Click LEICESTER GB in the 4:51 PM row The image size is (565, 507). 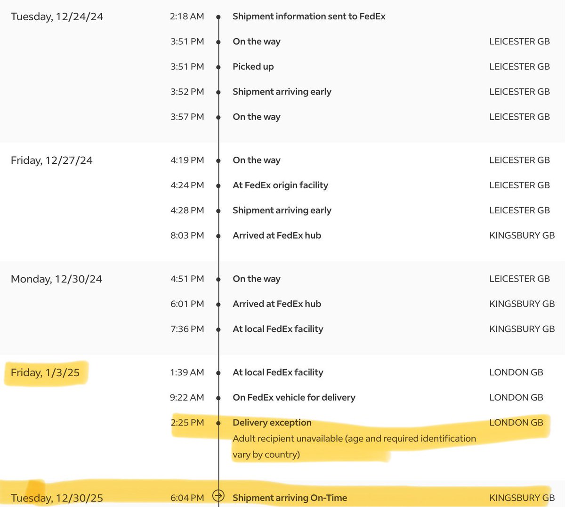[x=519, y=279]
